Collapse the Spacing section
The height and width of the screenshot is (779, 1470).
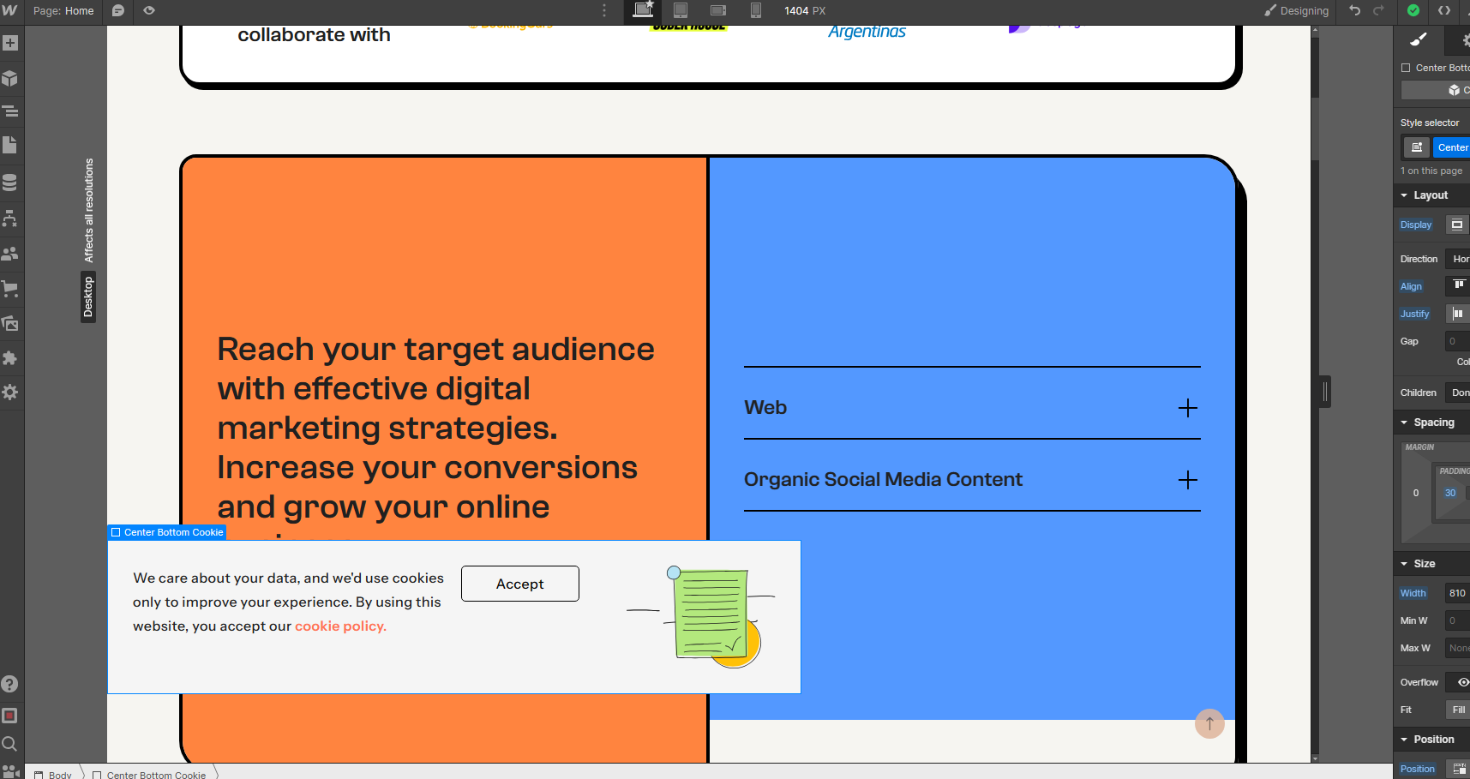pyautogui.click(x=1431, y=422)
